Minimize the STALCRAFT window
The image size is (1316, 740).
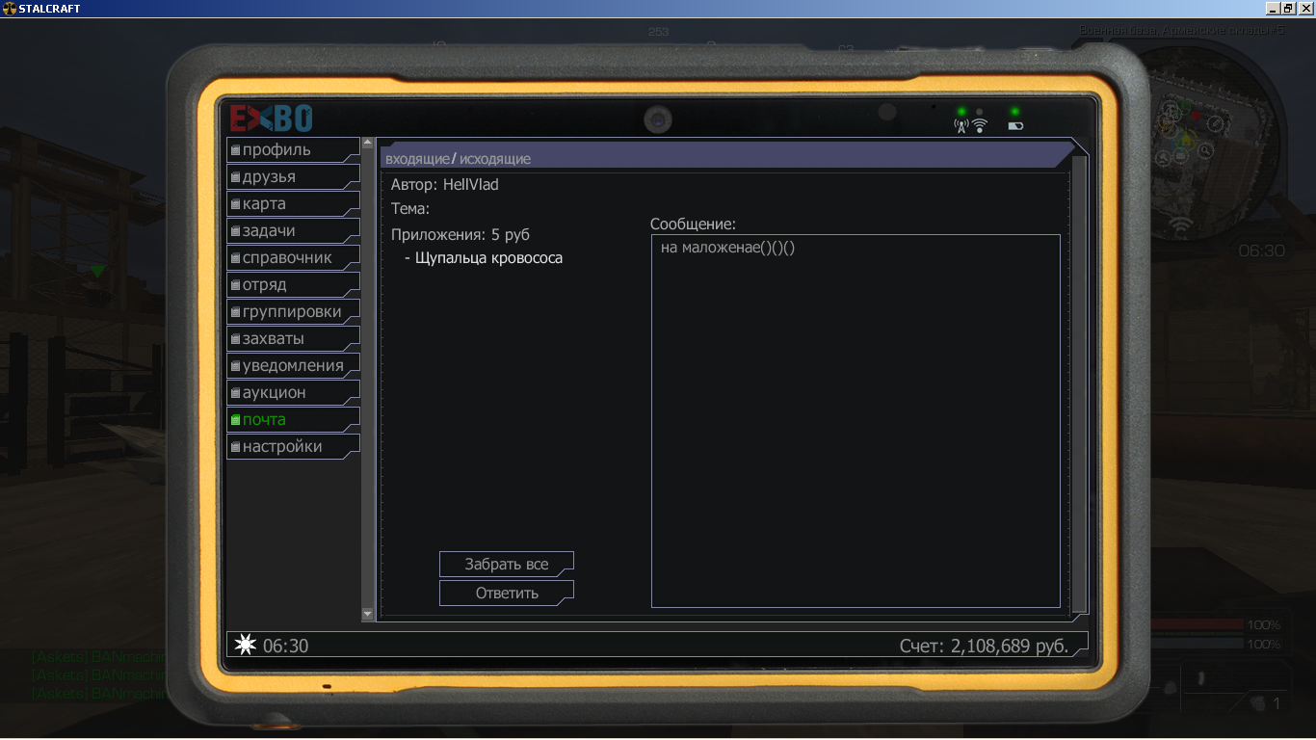pos(1271,8)
